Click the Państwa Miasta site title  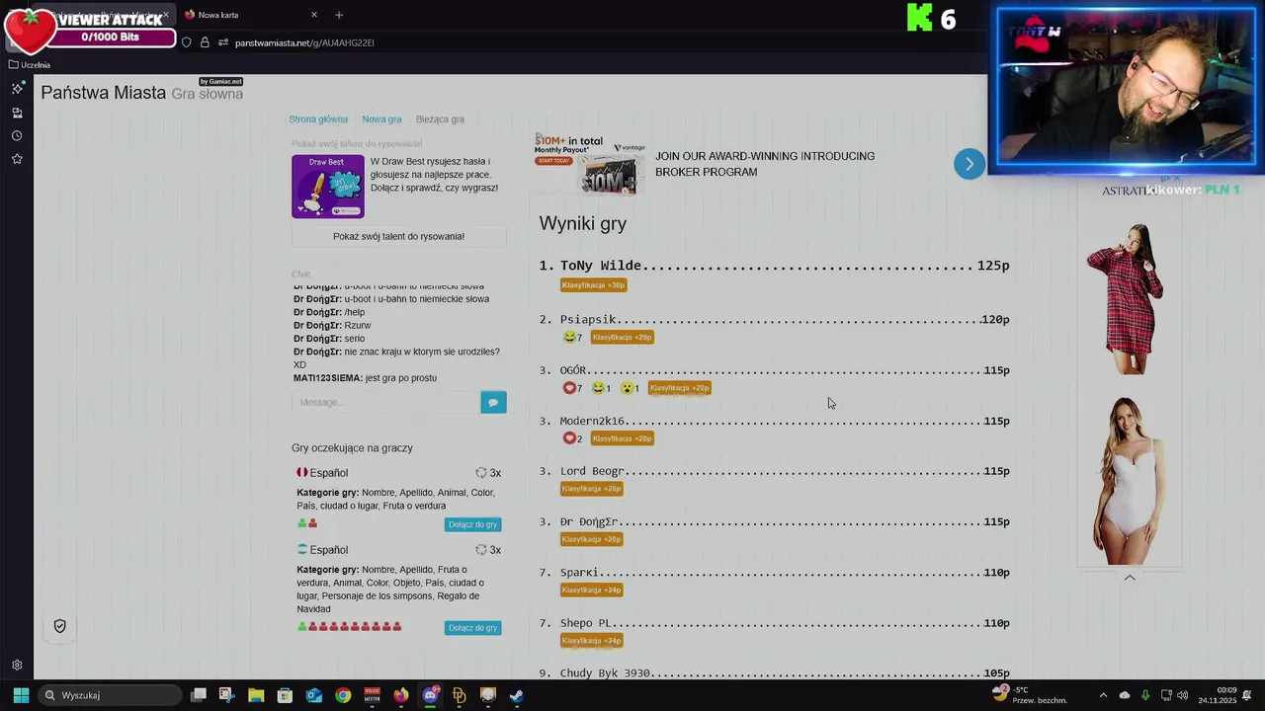pyautogui.click(x=103, y=93)
